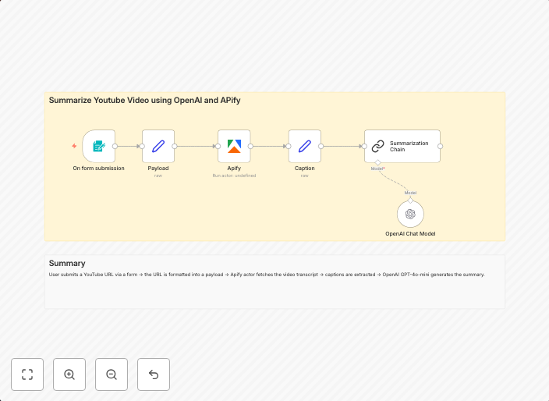This screenshot has height=401, width=549.
Task: Click the summary description paragraph text
Action: point(266,275)
